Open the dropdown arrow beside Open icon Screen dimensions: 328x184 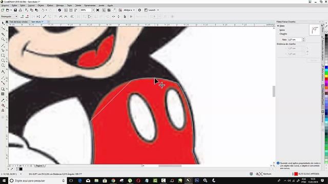(11, 10)
